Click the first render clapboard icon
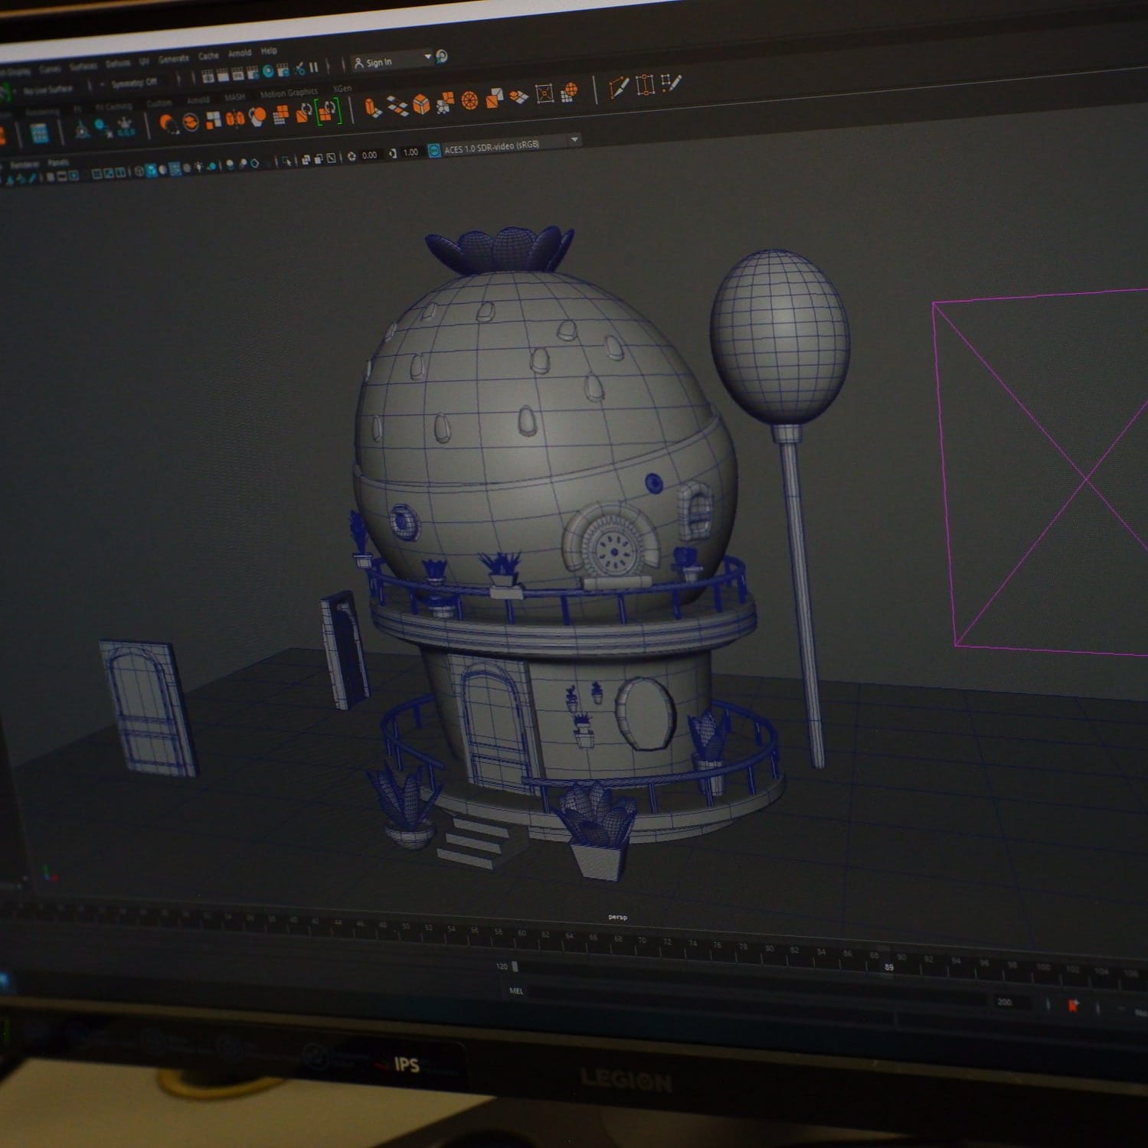This screenshot has height=1148, width=1148. [x=208, y=77]
